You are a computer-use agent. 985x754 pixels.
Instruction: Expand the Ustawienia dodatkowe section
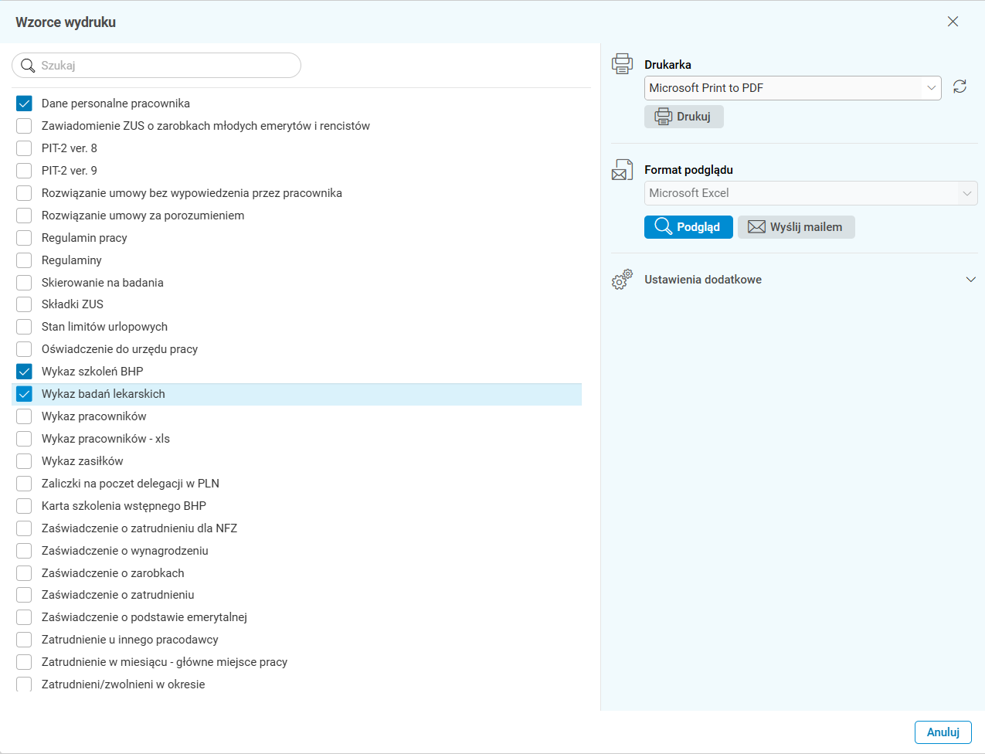pos(970,280)
